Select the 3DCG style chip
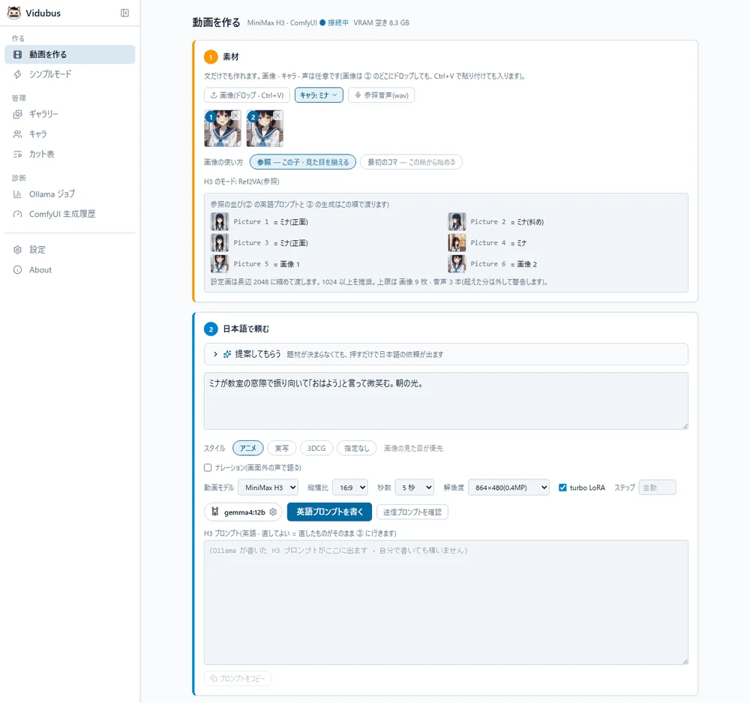The width and height of the screenshot is (750, 703). point(316,449)
